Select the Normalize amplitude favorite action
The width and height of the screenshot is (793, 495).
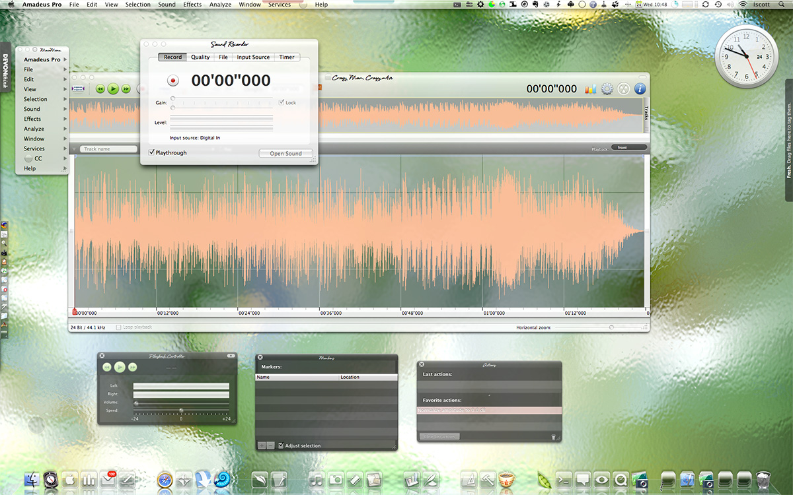tap(489, 410)
